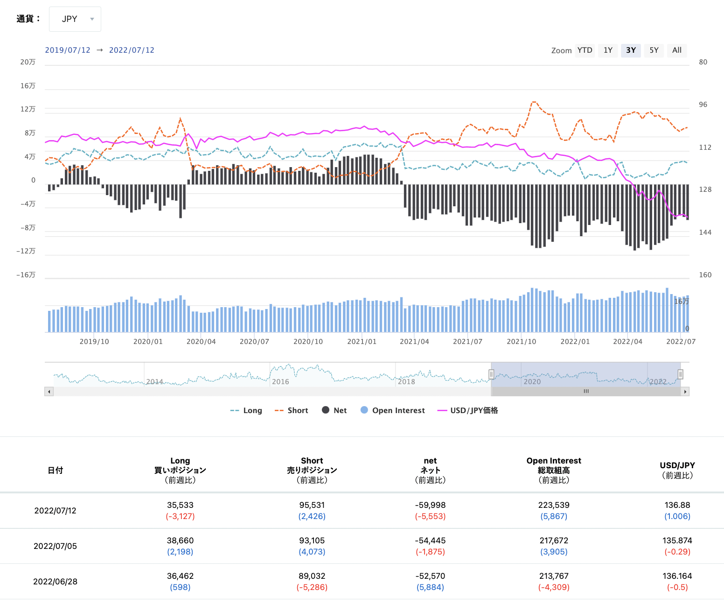Click the net value -52,570
The height and width of the screenshot is (604, 724).
pos(431,576)
